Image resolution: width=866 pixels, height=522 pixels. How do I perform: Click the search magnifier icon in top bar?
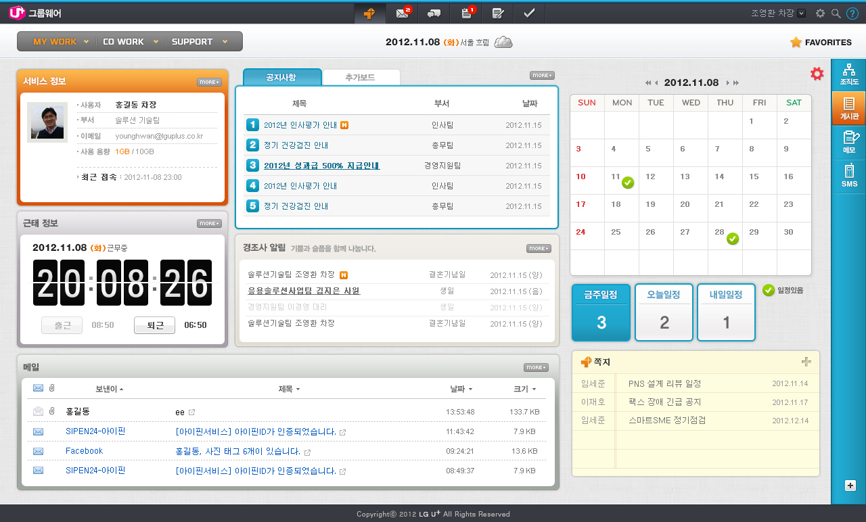(x=836, y=13)
